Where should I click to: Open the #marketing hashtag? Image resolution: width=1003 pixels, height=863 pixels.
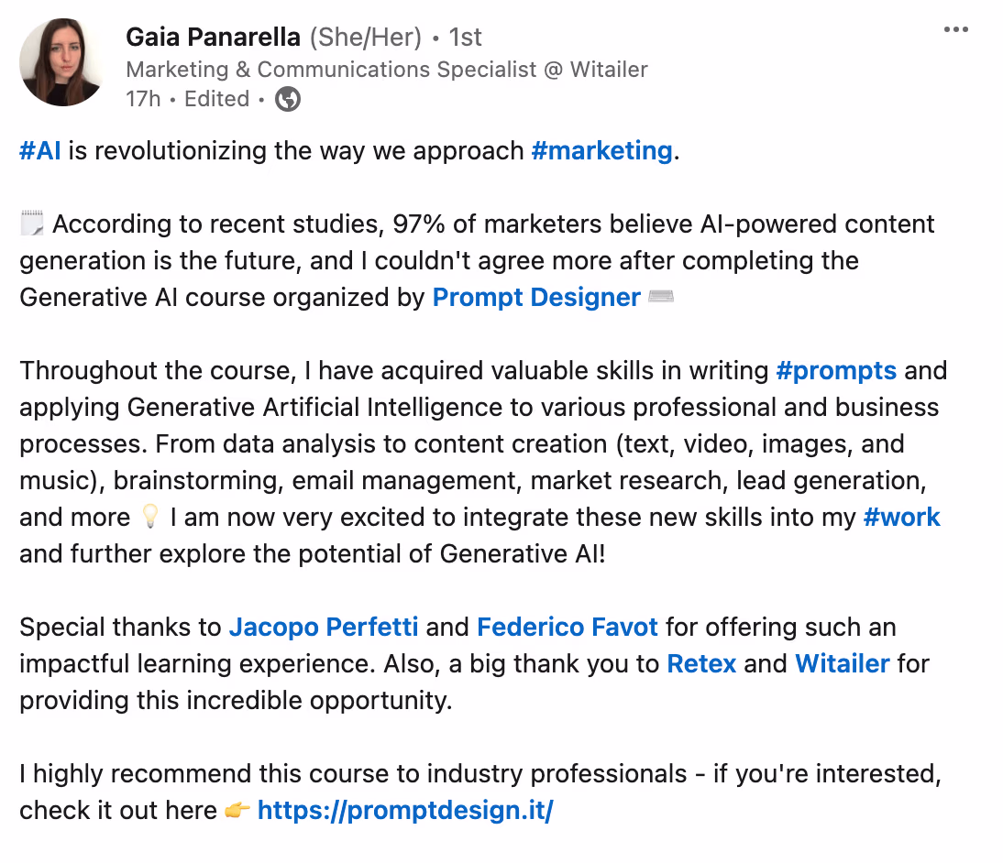[602, 151]
